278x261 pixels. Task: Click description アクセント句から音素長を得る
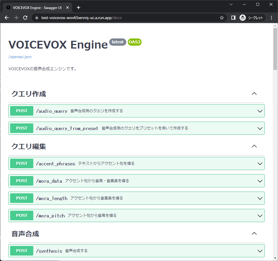coord(97,198)
